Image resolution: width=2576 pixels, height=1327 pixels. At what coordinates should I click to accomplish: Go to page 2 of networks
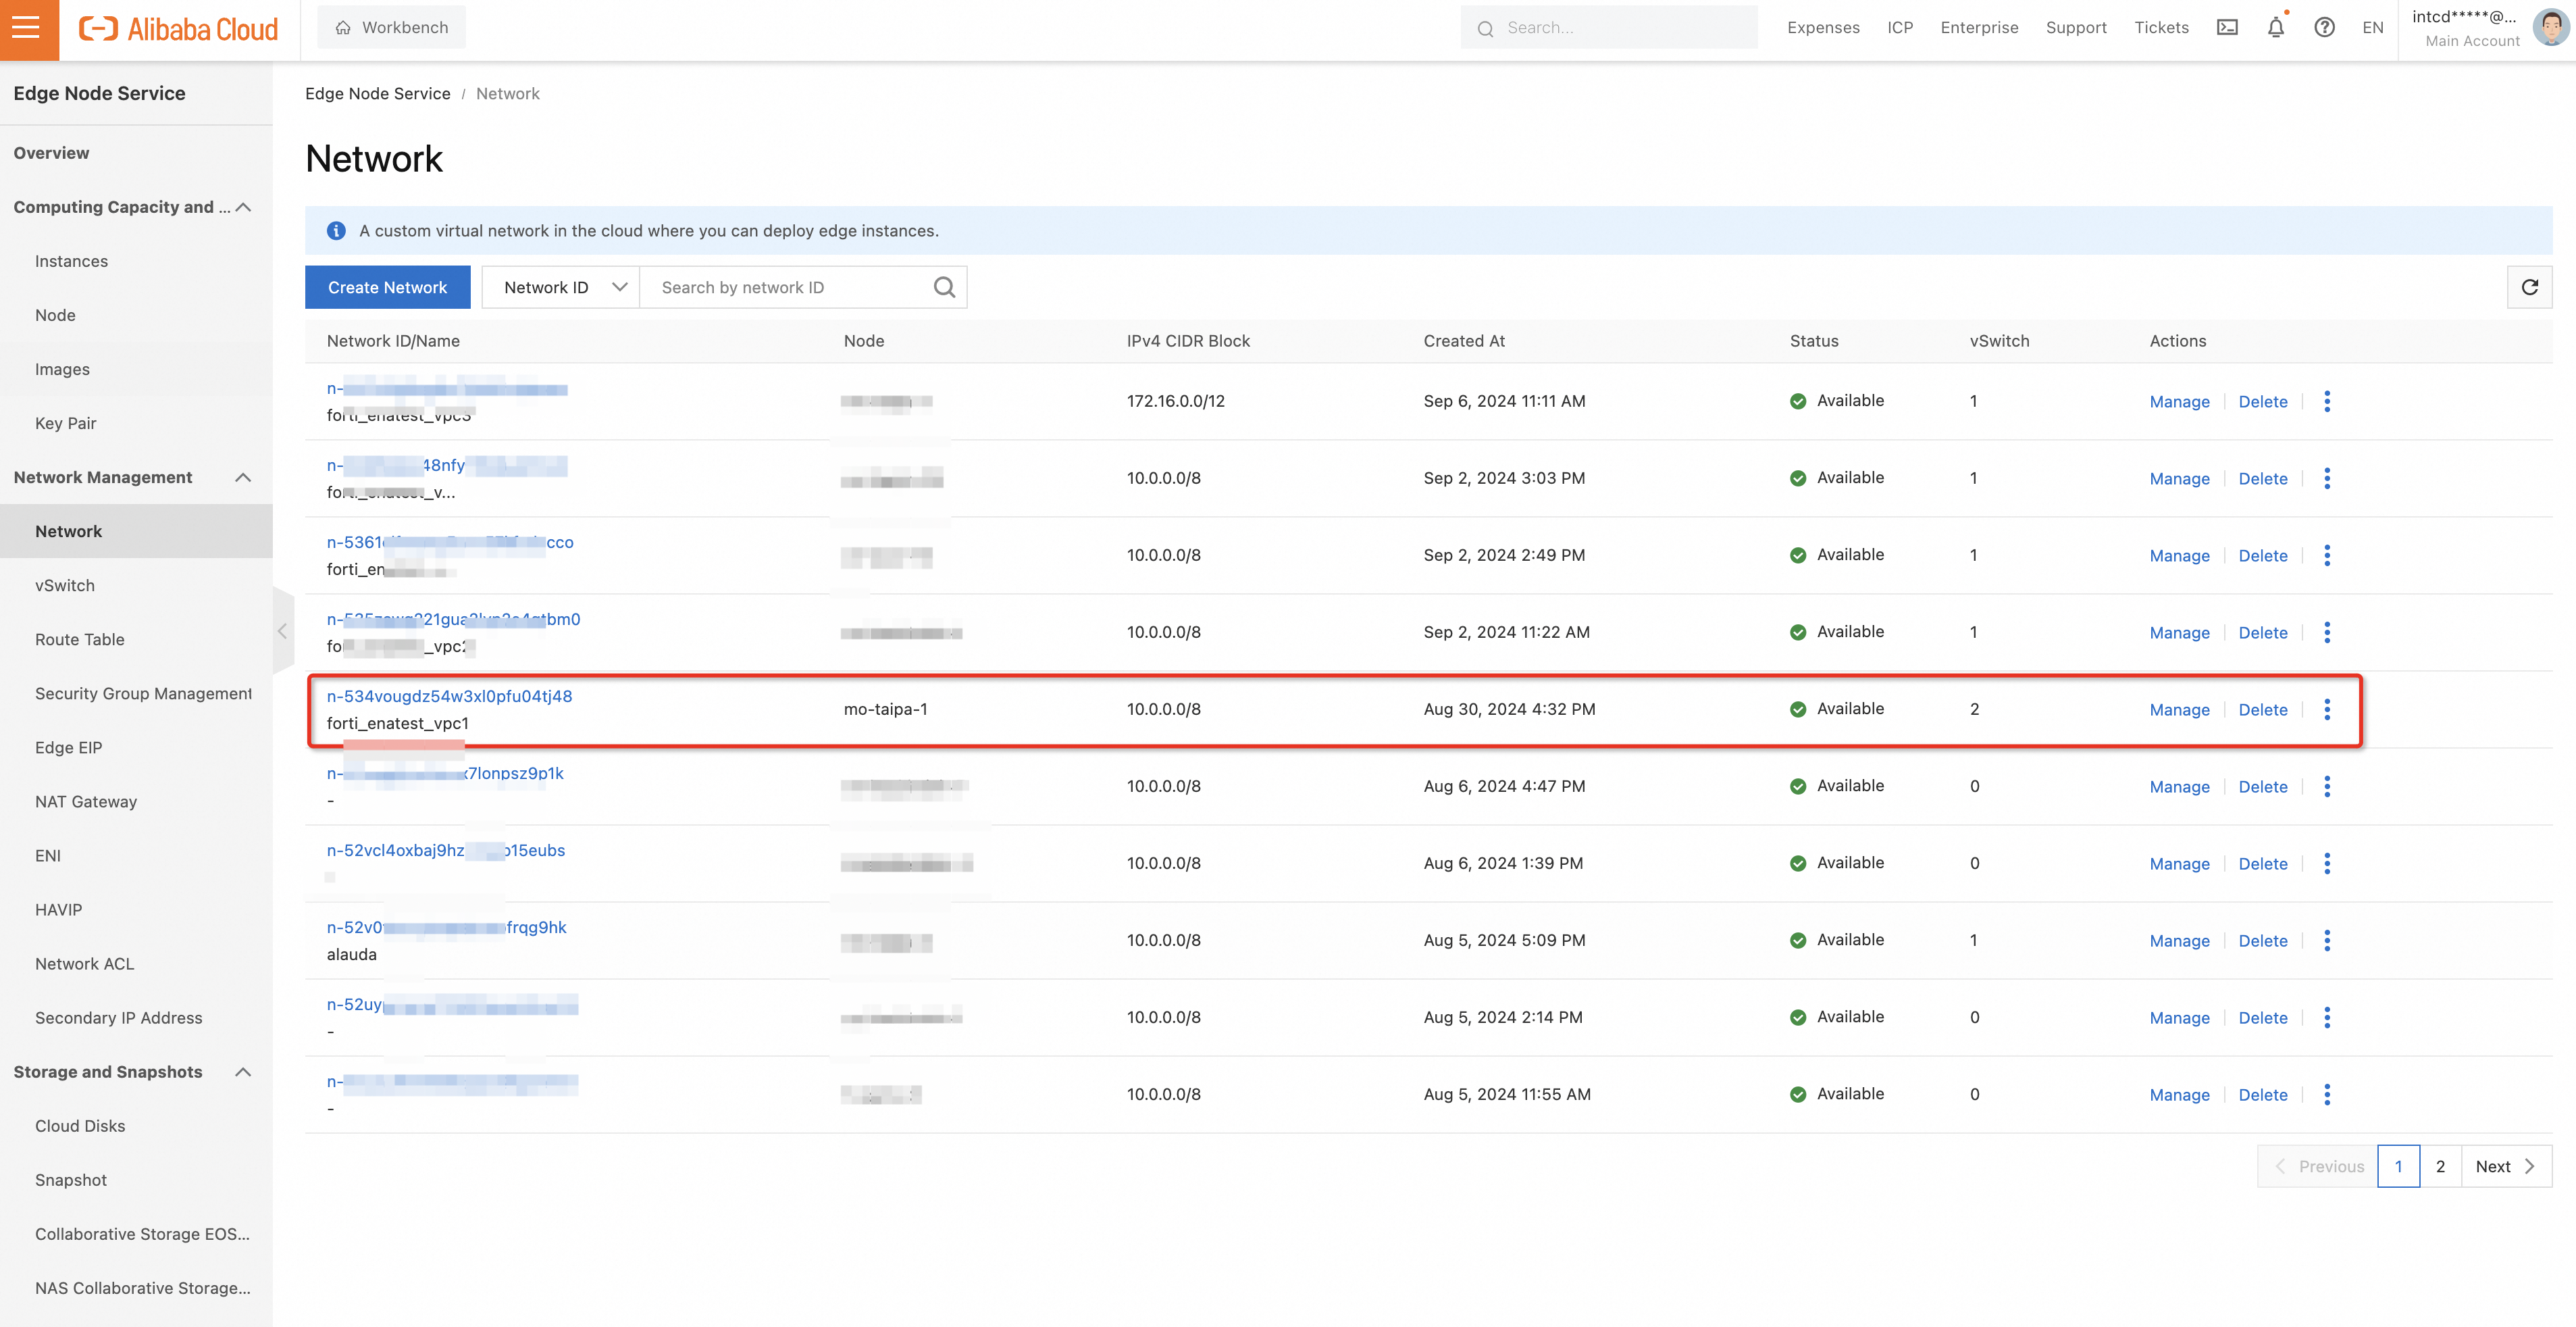coord(2440,1167)
